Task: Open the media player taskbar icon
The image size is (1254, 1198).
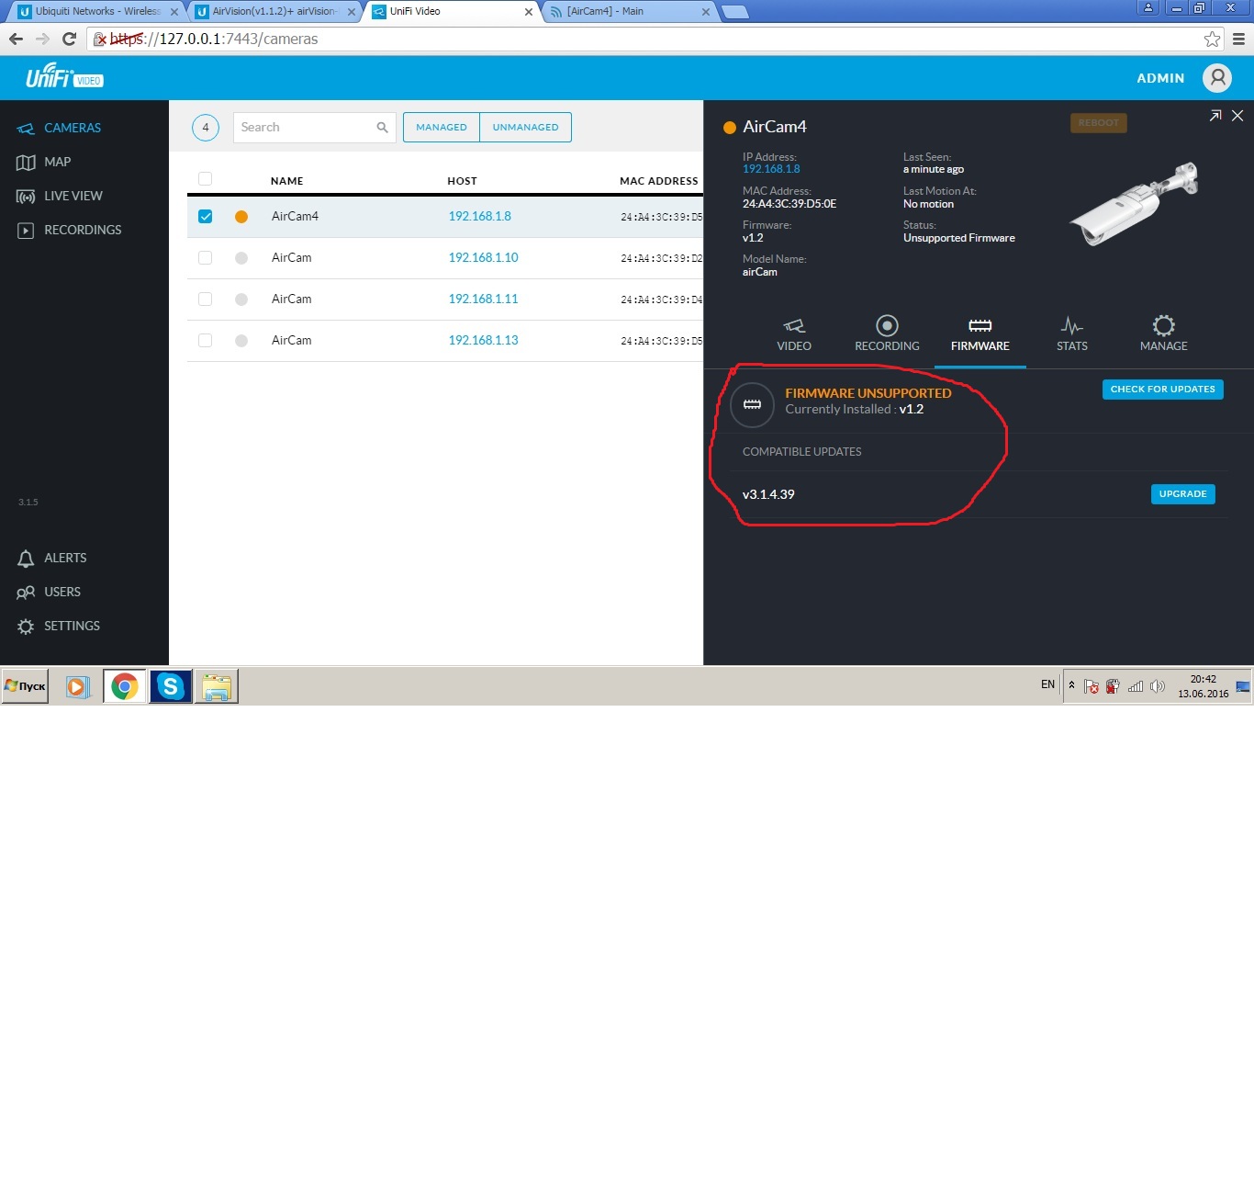Action: click(78, 686)
